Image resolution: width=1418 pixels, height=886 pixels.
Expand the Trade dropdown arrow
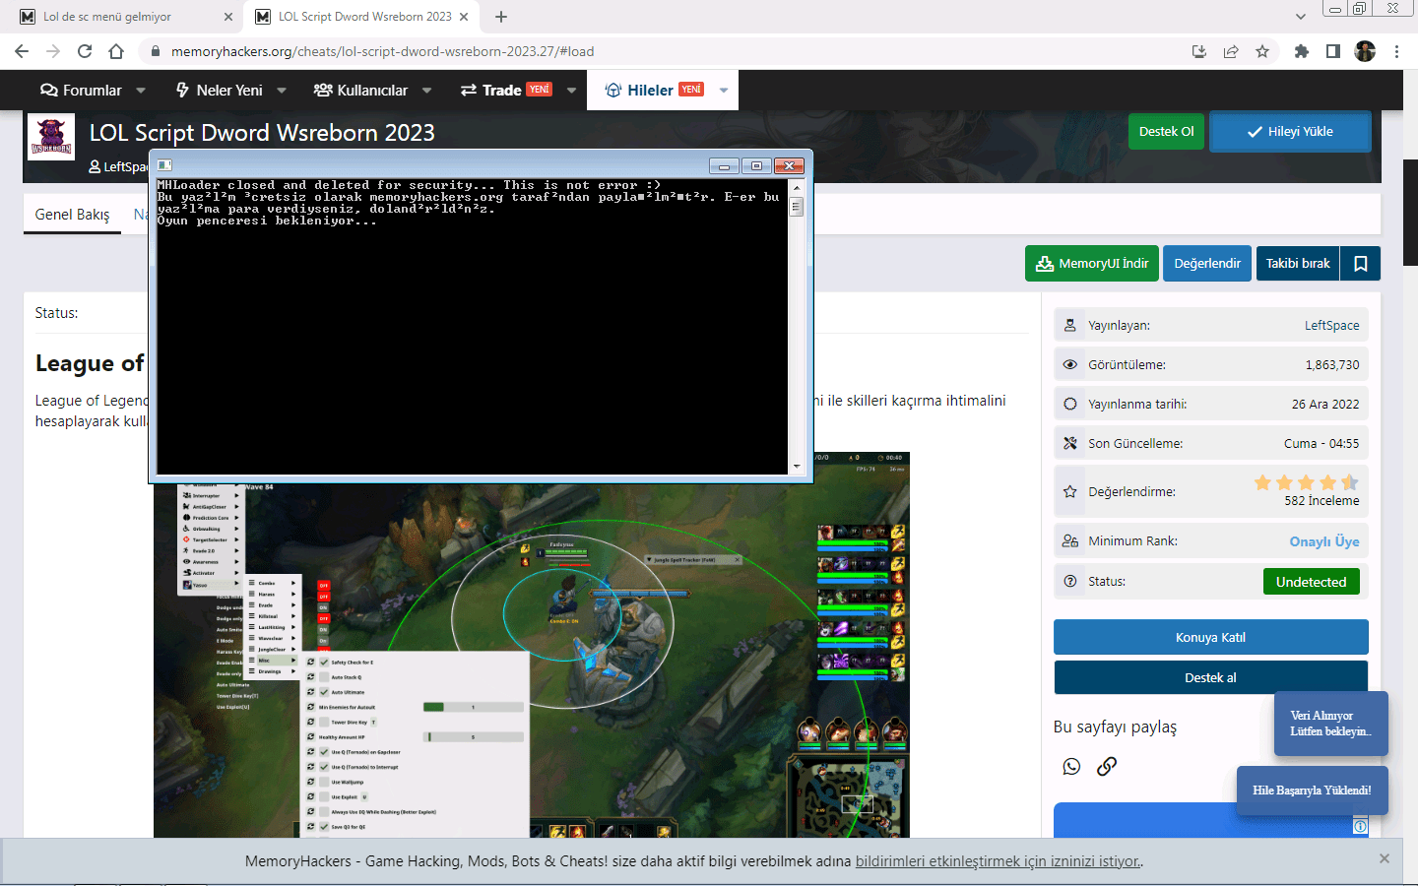tap(571, 91)
